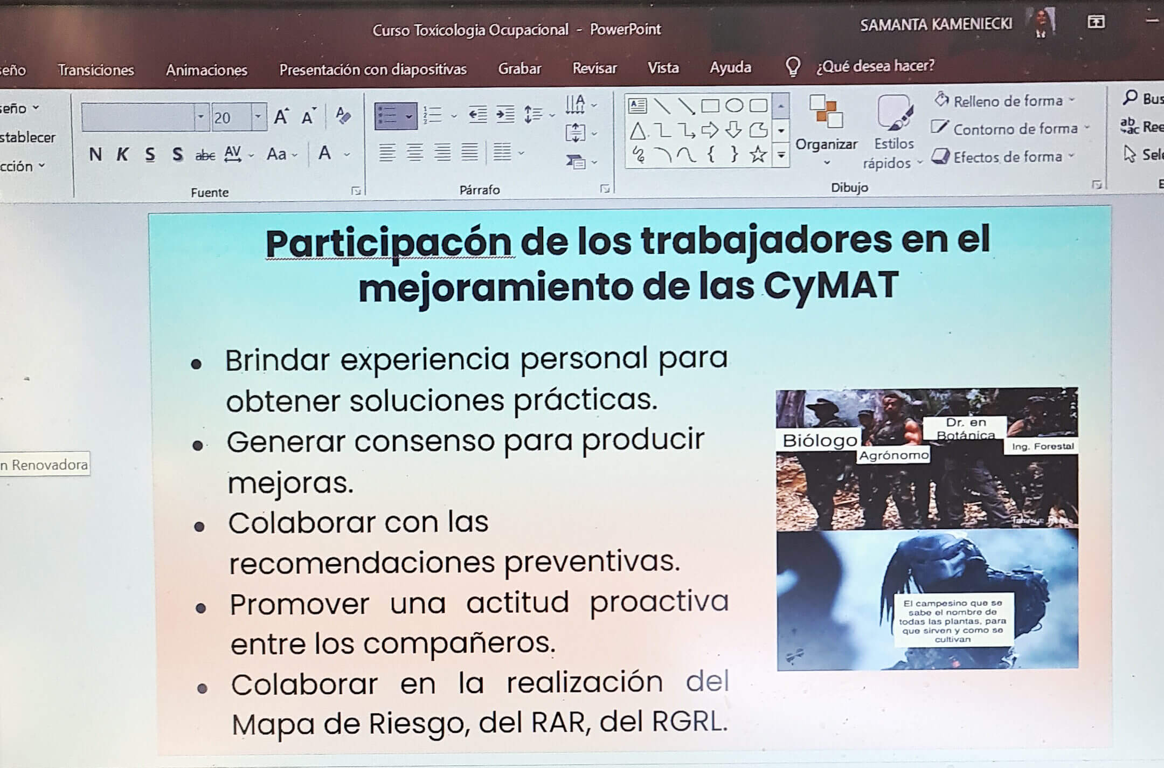
Task: Switch to the Animaciones tab
Action: [x=206, y=70]
